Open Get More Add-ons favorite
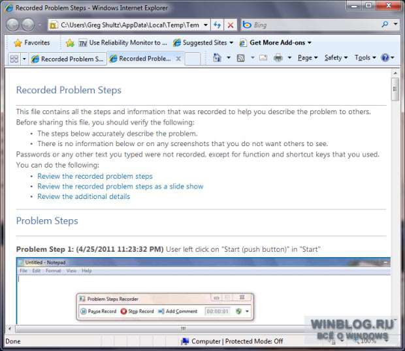Screen dimensions: 405x351 [x=276, y=43]
